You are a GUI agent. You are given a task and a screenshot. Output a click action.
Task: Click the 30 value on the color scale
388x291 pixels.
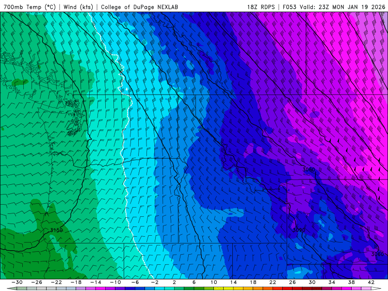point(312,282)
